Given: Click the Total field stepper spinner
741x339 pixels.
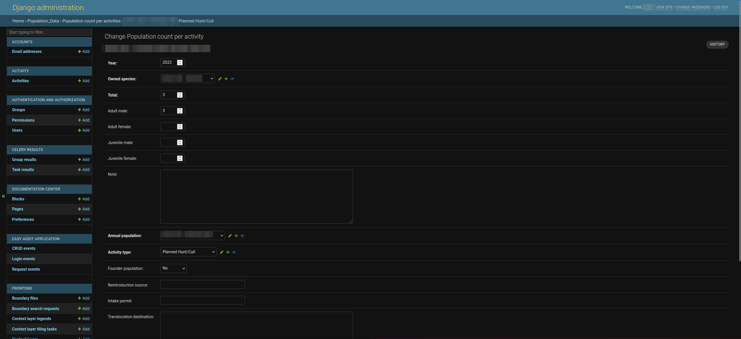Looking at the screenshot, I should [180, 95].
